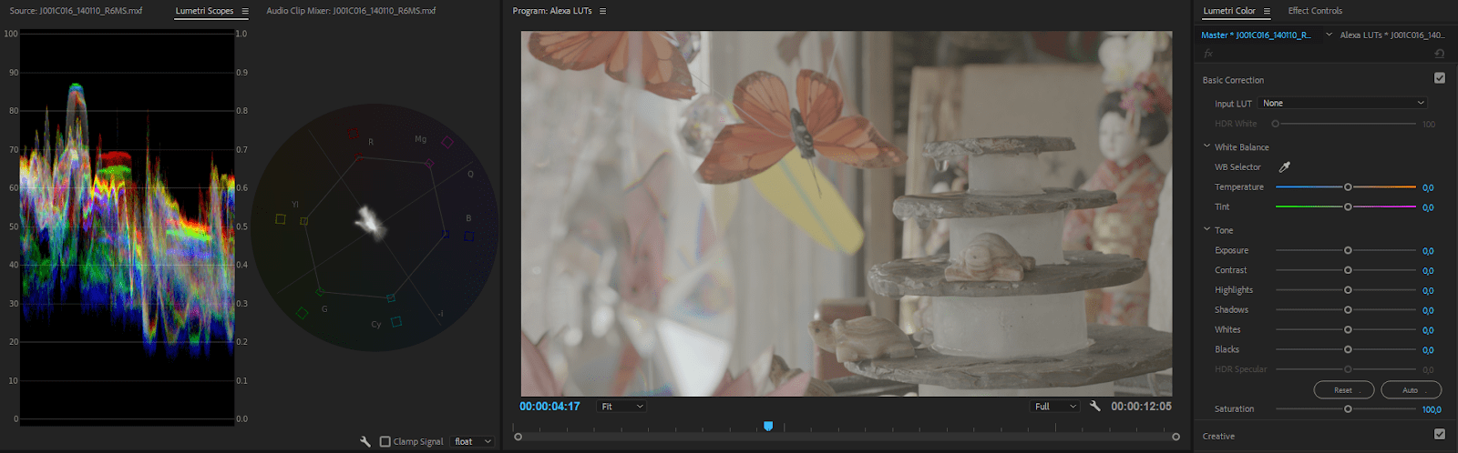The height and width of the screenshot is (453, 1458).
Task: Click the blue playhead marker in Program monitor
Action: tap(768, 426)
